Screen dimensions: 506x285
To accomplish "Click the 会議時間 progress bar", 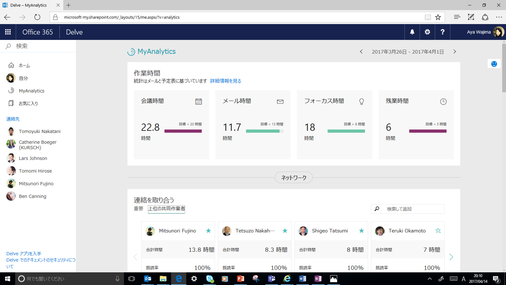I will click(x=183, y=131).
